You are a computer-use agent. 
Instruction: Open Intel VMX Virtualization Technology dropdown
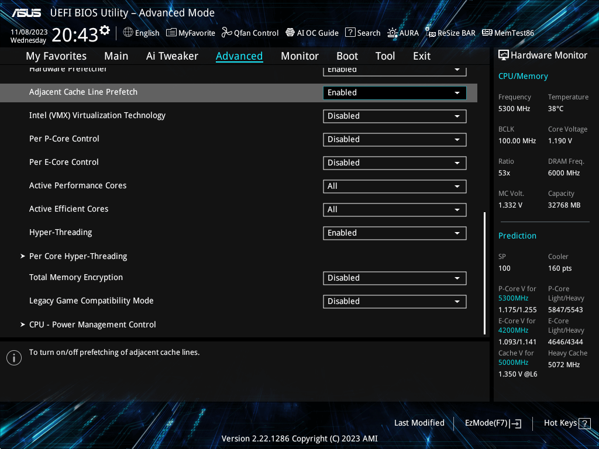pos(395,116)
